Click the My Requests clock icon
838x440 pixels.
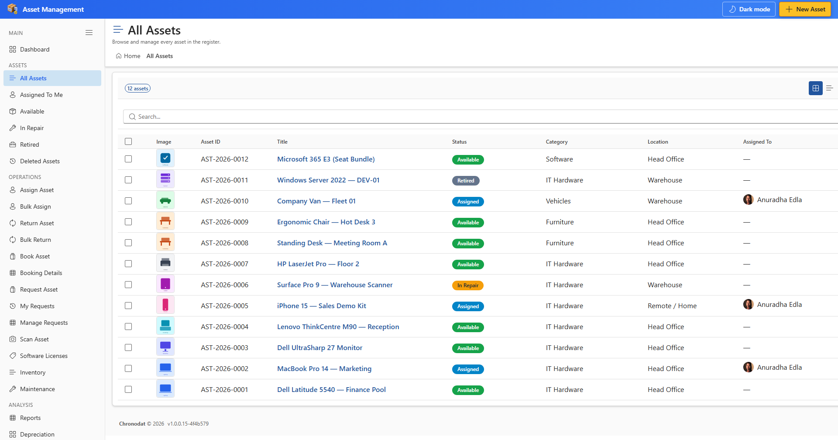tap(13, 306)
